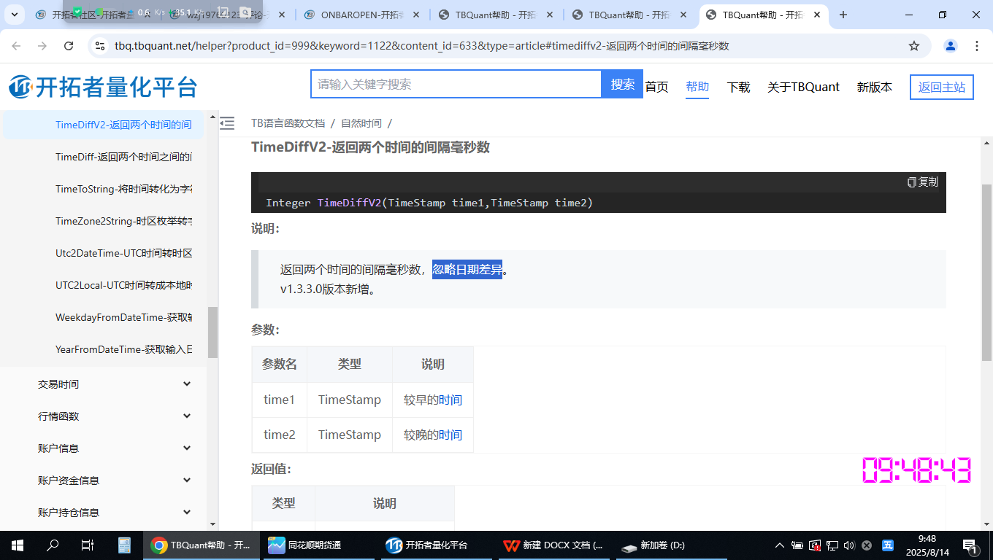The height and width of the screenshot is (560, 993).
Task: Click the 时间 link in time1 row
Action: 451,400
